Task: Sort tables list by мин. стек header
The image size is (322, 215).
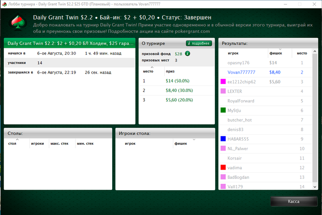Action: click(x=85, y=143)
